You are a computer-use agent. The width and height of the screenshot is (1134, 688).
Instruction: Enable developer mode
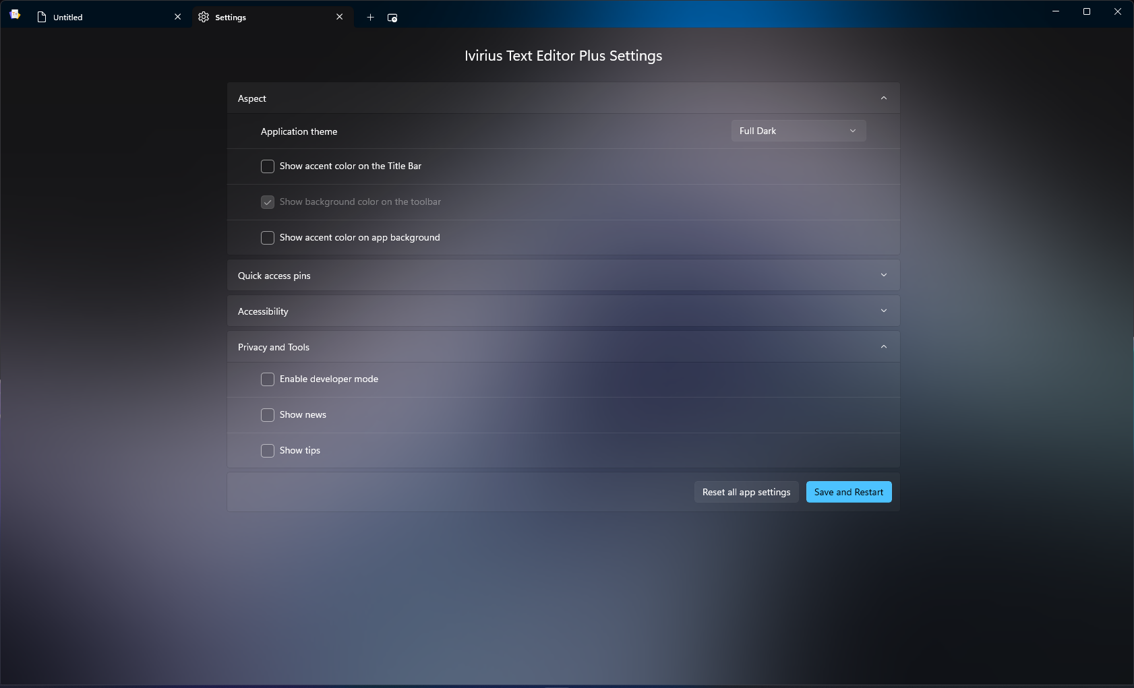point(268,379)
